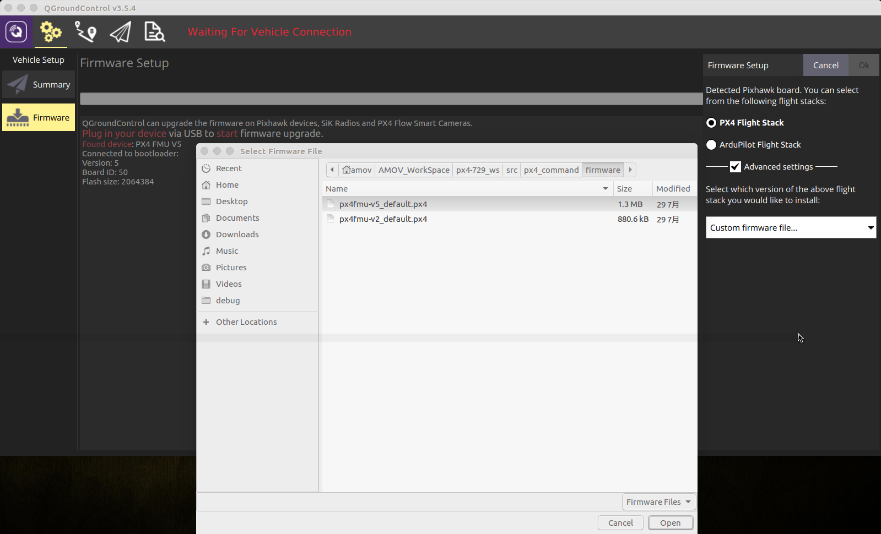Image resolution: width=881 pixels, height=534 pixels.
Task: Click the Home house icon in sidebar
Action: 206,185
